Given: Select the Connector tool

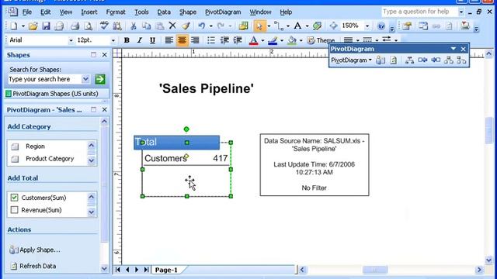Looking at the screenshot, I should [278, 26].
